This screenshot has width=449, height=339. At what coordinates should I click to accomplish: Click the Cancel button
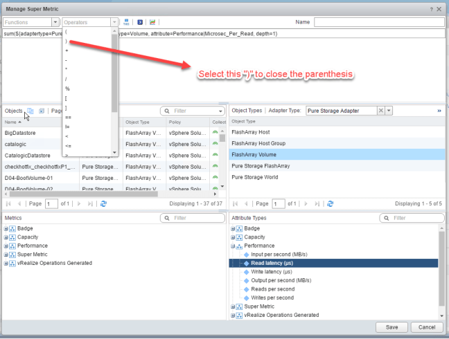tap(427, 327)
